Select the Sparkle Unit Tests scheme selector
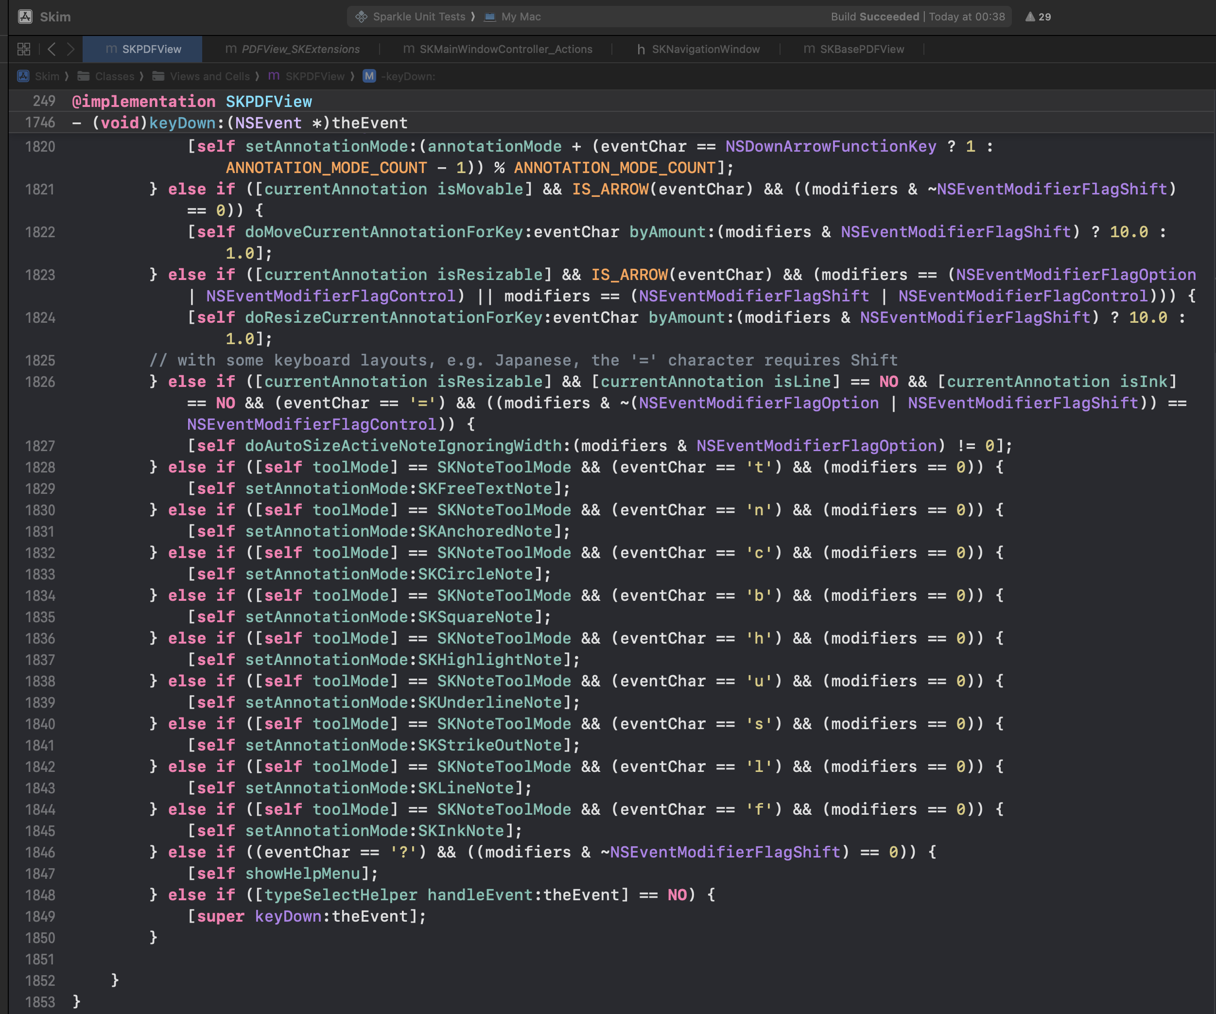Screen dimensions: 1216x1014 point(418,17)
